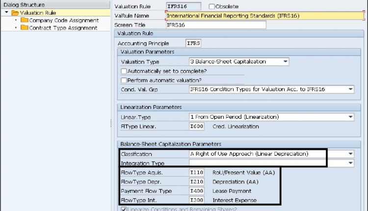368x211 pixels.
Task: Click the Balance-Sheet Capitalization Parameters title
Action: [171, 144]
